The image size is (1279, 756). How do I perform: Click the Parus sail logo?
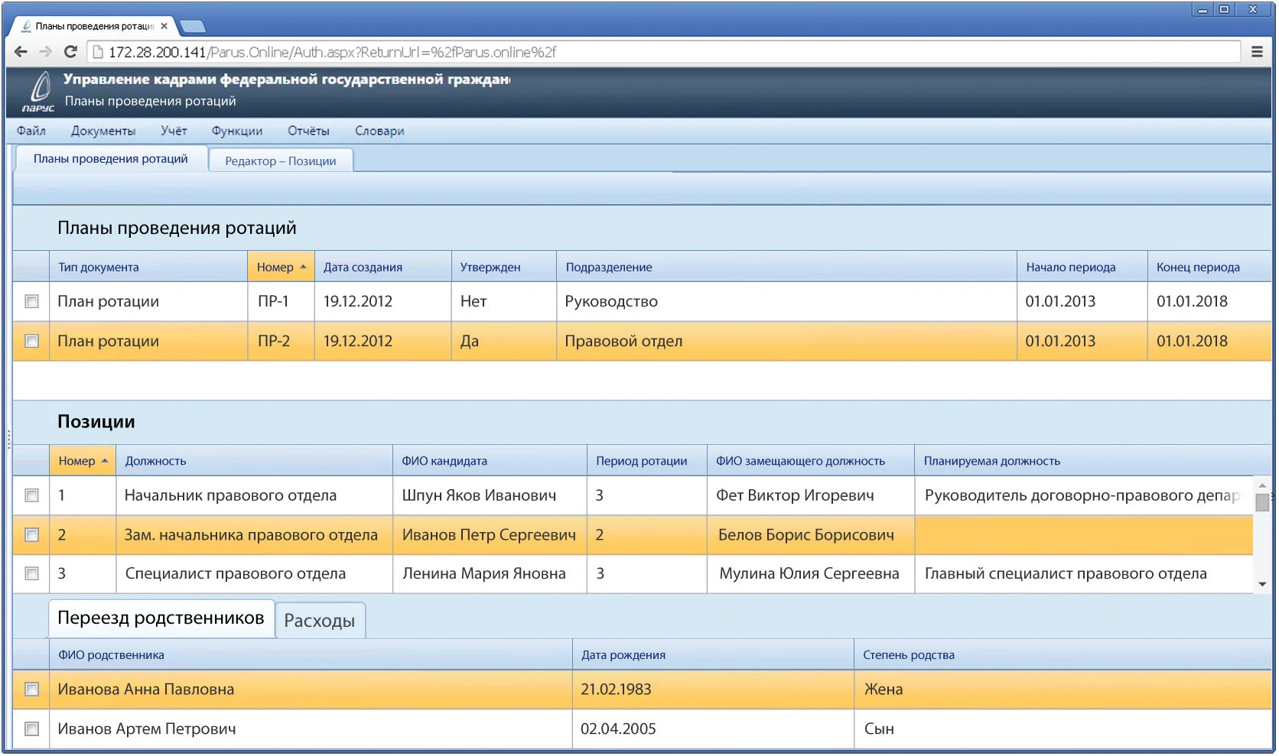[x=39, y=92]
